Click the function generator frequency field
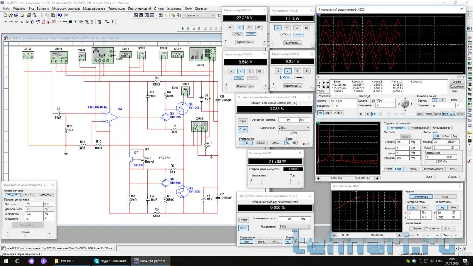Screen dimensions: 473x266 coord(34,204)
